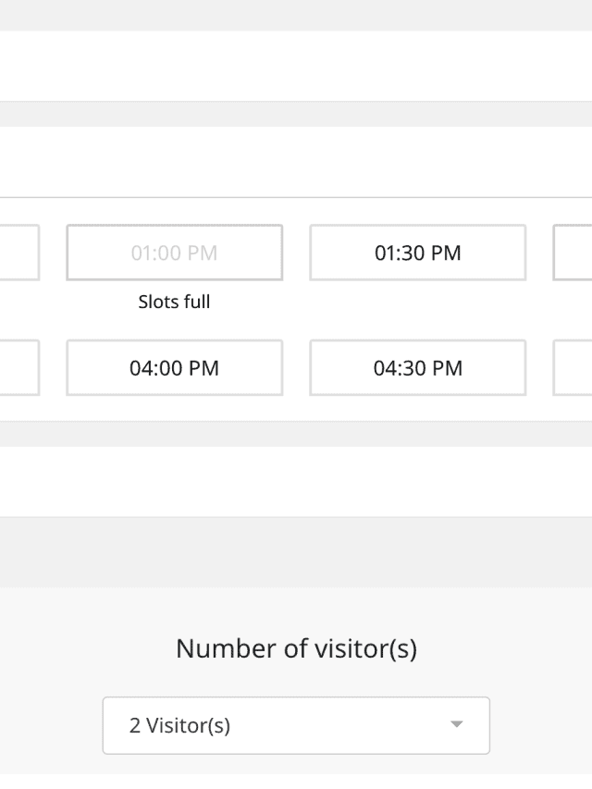Open the 2 Visitor(s) dropdown
The width and height of the screenshot is (592, 789).
coord(295,725)
